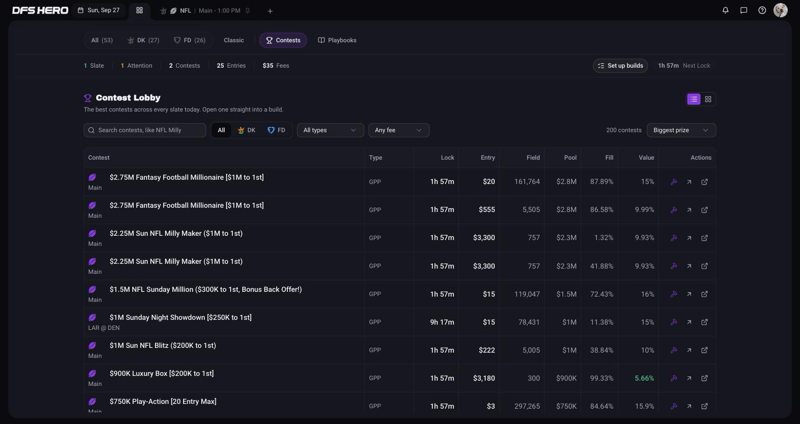Expand the Any fee dropdown
This screenshot has width=800, height=424.
[x=398, y=130]
